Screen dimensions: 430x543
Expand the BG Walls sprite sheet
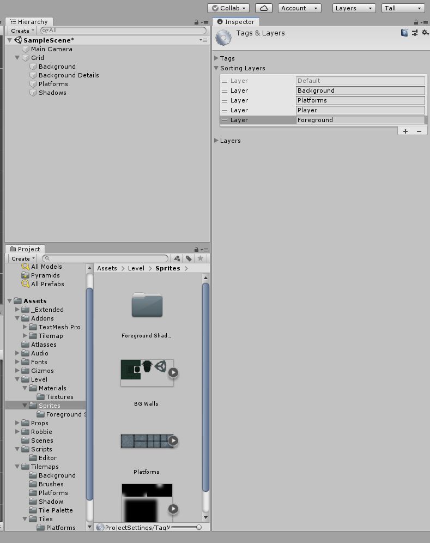point(173,372)
